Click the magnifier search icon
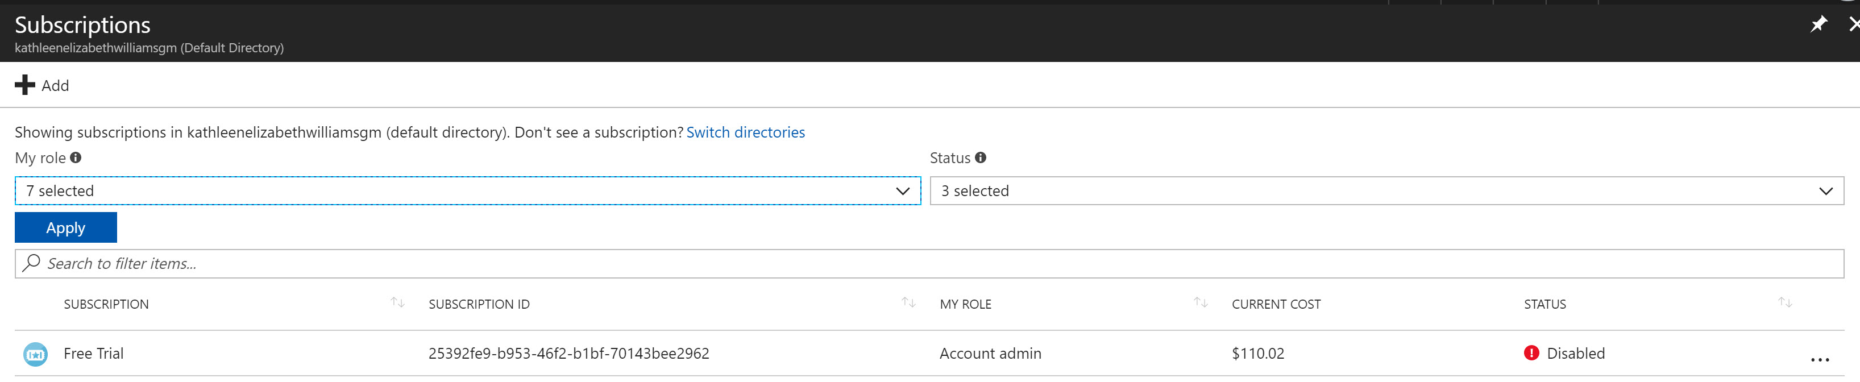Screen dimensions: 1860x382 tap(31, 263)
